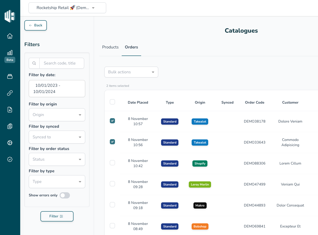Viewport: 318px width, 235px height.
Task: Open the Bulk actions dropdown
Action: point(131,72)
